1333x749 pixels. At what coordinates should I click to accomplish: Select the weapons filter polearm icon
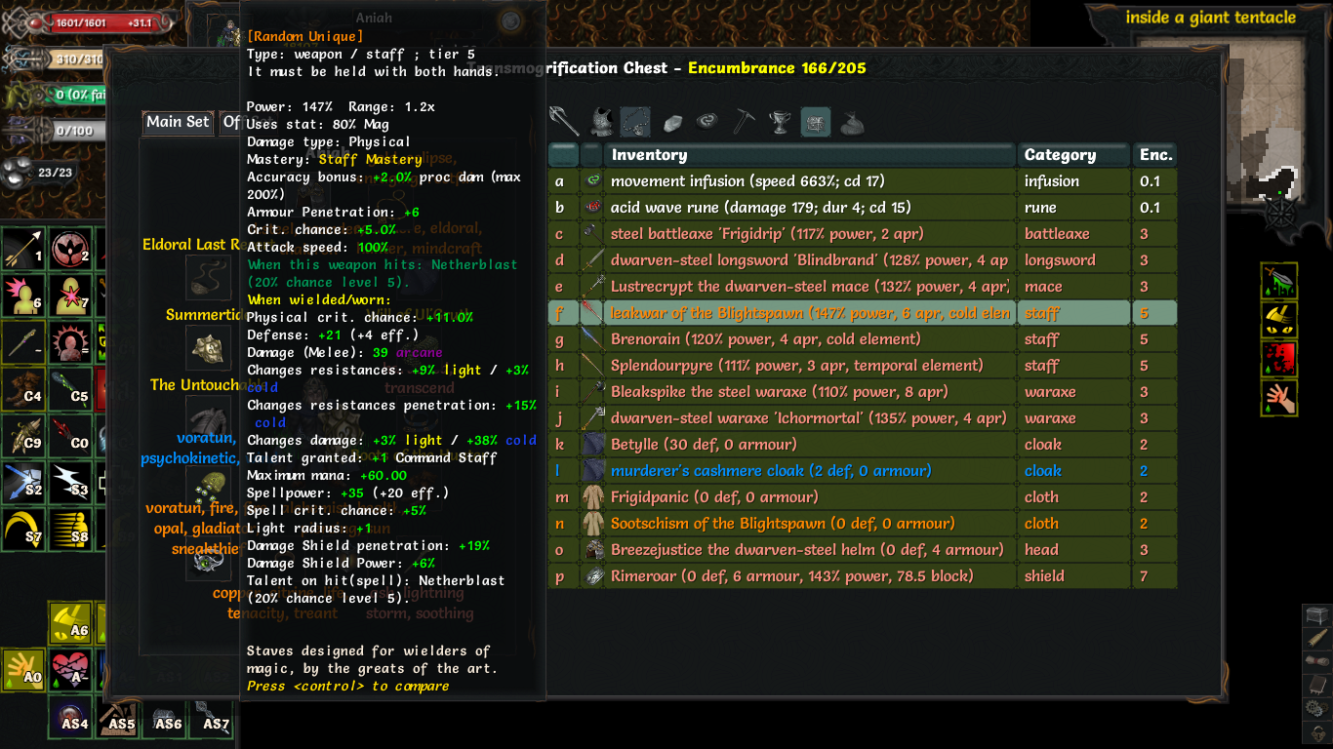(564, 121)
